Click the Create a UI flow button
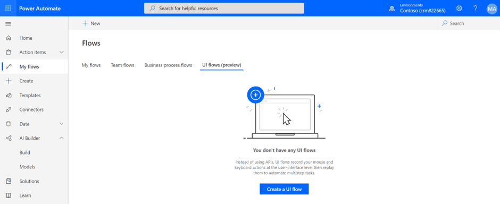This screenshot has height=204, width=500. pyautogui.click(x=284, y=189)
